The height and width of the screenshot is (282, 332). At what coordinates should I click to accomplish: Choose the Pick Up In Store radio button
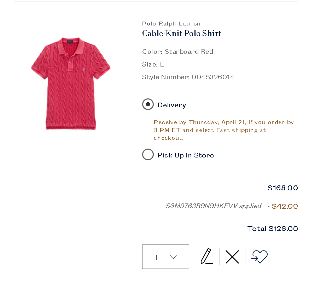(x=148, y=155)
